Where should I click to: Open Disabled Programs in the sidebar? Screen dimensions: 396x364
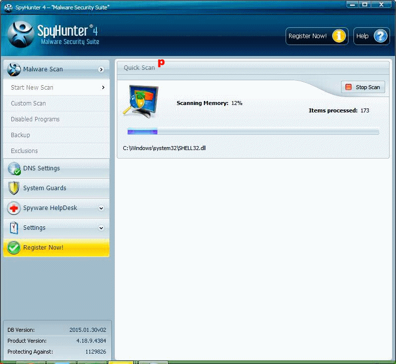pyautogui.click(x=56, y=119)
